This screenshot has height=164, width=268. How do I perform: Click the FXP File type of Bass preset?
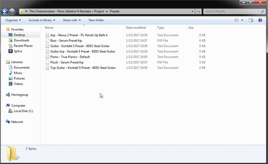pos(163,41)
